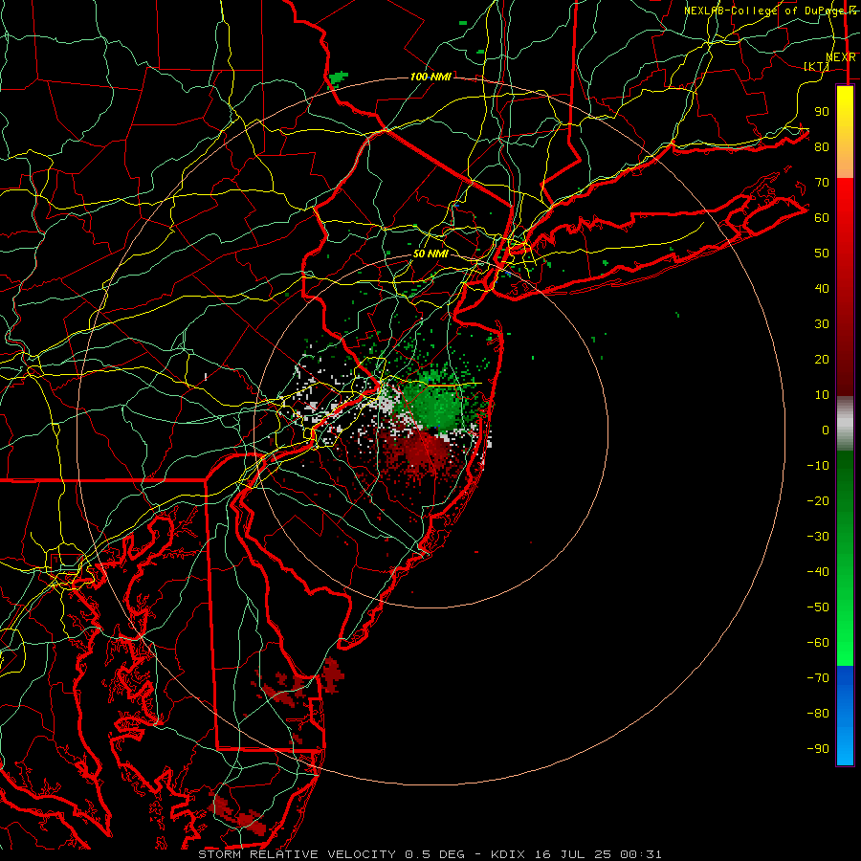Click the 20 value on the scale
Image resolution: width=861 pixels, height=861 pixels.
(x=822, y=359)
